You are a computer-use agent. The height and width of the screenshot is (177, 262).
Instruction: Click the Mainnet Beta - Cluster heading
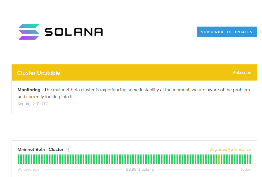pyautogui.click(x=40, y=150)
